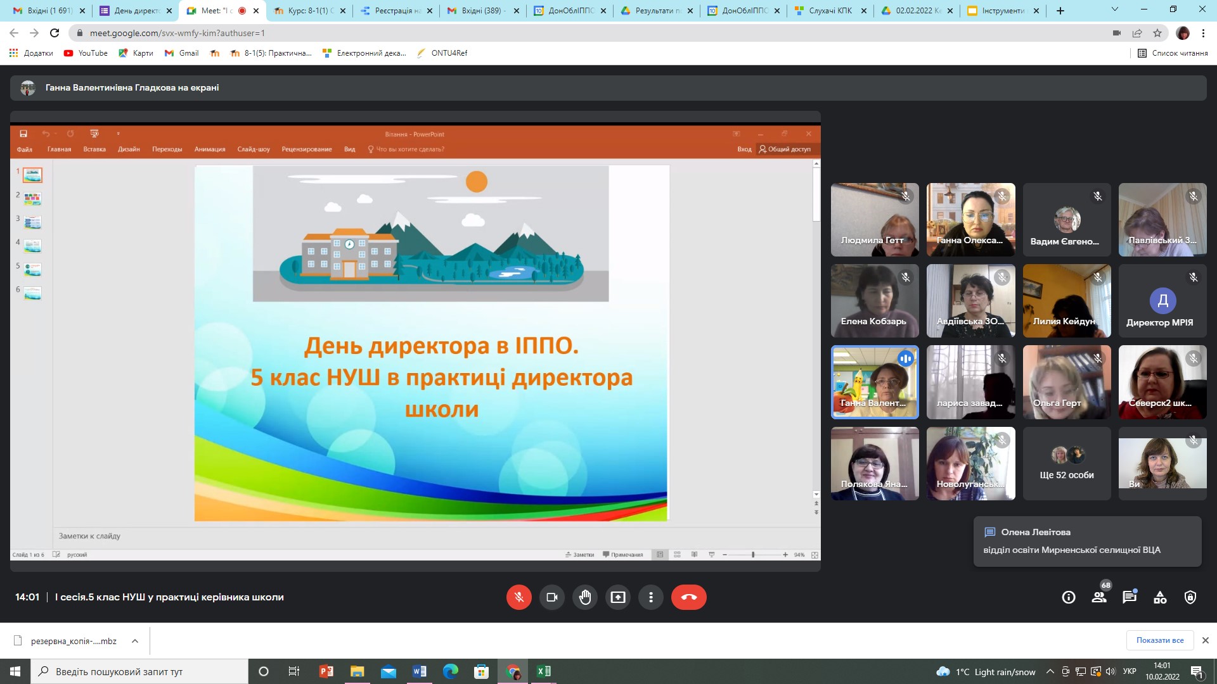Viewport: 1217px width, 684px height.
Task: Click Present now screen-share button
Action: [618, 597]
